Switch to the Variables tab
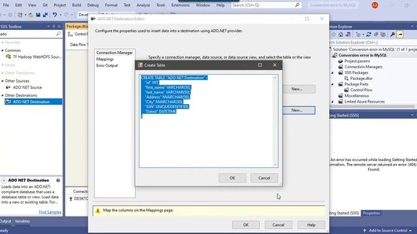This screenshot has width=417, height=234. pyautogui.click(x=22, y=221)
